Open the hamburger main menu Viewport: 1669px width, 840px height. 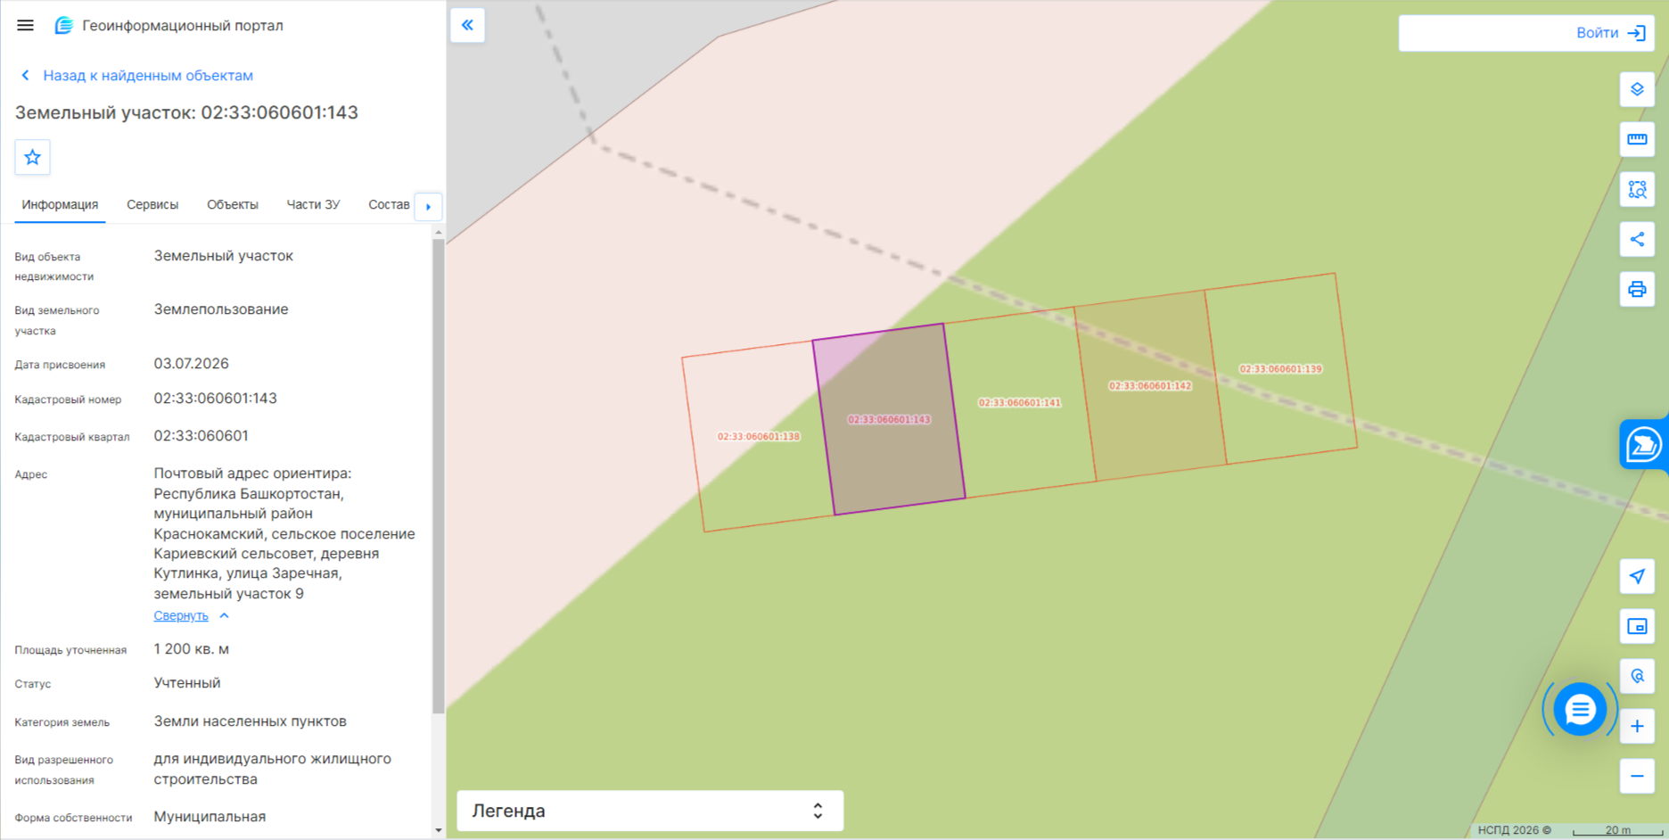(x=25, y=25)
